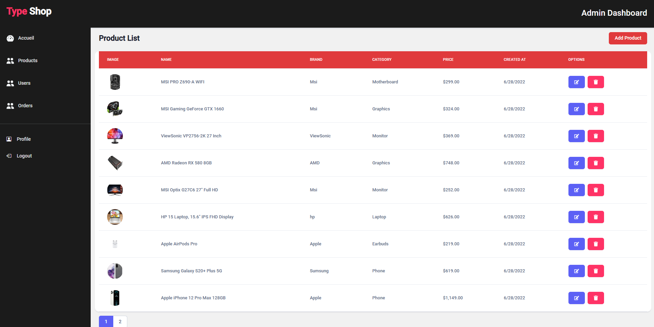Delete the Samsung Galaxy S20+ Plus 5G product
Viewport: 654px width, 327px height.
coord(595,271)
